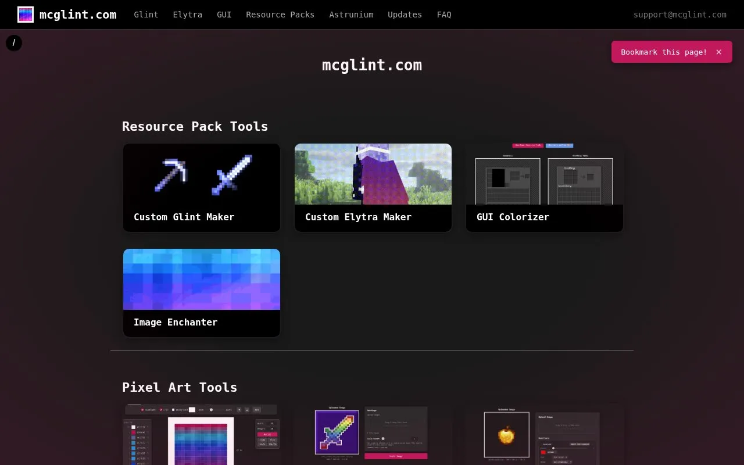Screen dimensions: 744x465
Task: Select GUI in the top navigation
Action: (x=224, y=15)
